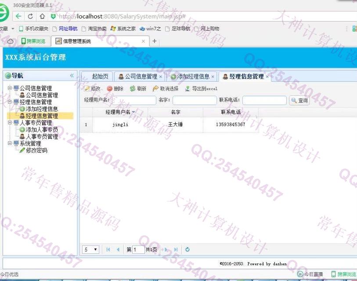Focus the 联系电话 search field

click(x=264, y=100)
